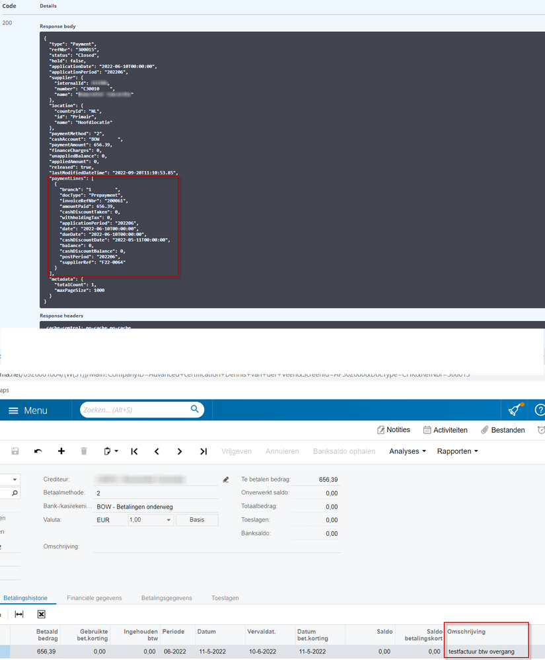545x660 pixels.
Task: Click the 'Response body' label
Action: point(57,26)
